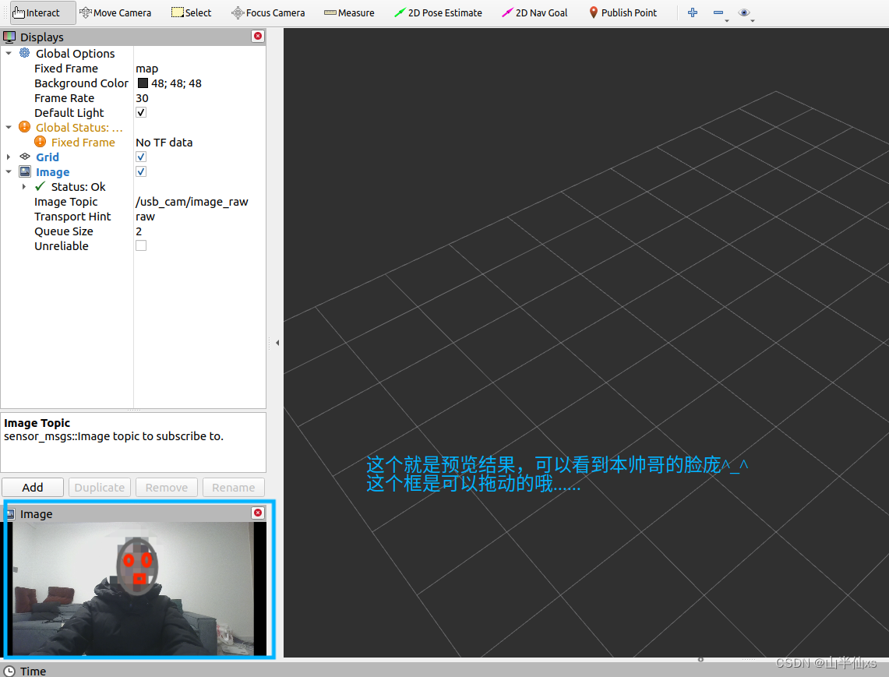Screen dimensions: 889x677
Task: Click the Remove button
Action: (x=167, y=487)
